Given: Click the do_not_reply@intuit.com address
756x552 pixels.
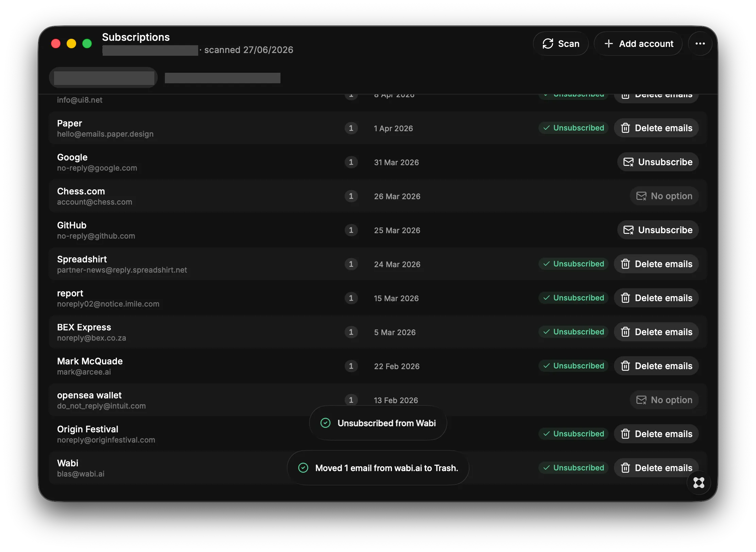Looking at the screenshot, I should 101,406.
